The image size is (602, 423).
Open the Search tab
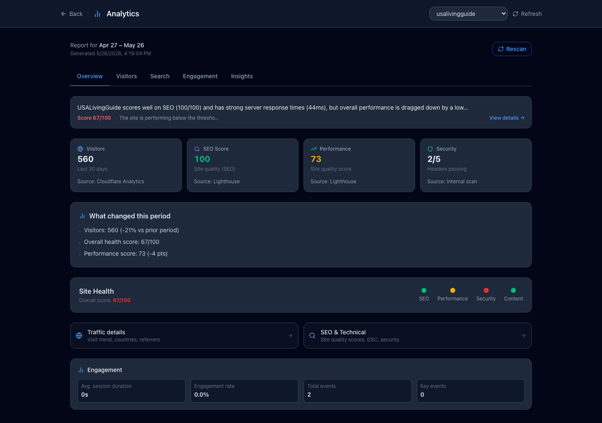[160, 76]
